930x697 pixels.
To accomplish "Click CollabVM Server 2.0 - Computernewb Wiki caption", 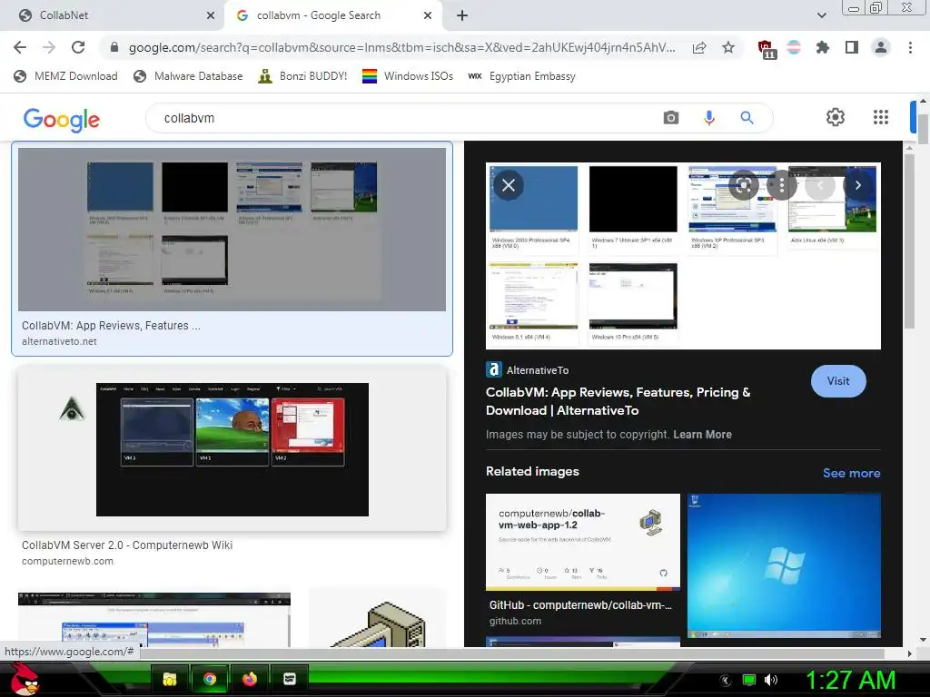I will [x=127, y=545].
